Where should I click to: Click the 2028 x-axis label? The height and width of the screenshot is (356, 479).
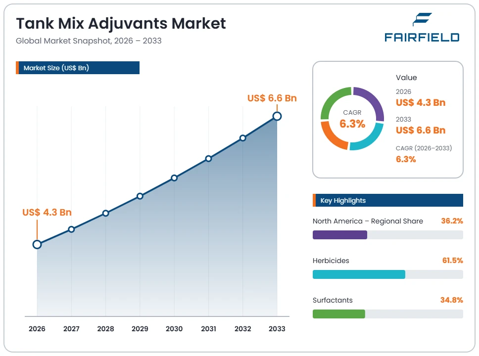105,329
